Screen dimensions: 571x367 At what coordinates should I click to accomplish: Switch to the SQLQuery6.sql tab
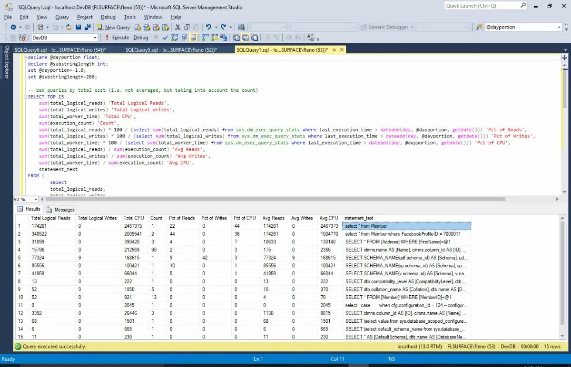click(60, 49)
